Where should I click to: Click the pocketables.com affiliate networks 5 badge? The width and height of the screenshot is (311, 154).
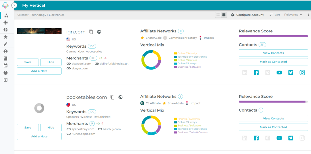tap(180, 97)
